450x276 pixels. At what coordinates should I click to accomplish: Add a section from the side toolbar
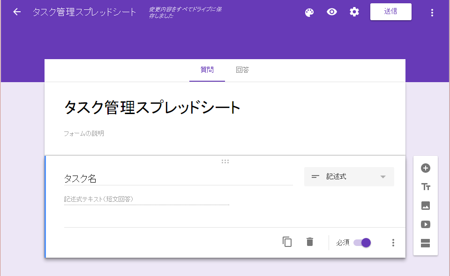click(425, 243)
